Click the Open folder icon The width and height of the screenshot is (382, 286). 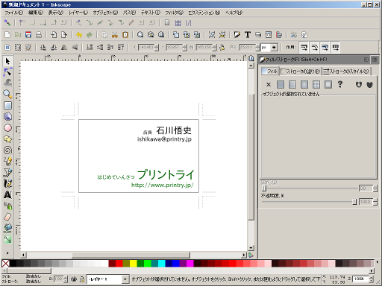tap(18, 35)
